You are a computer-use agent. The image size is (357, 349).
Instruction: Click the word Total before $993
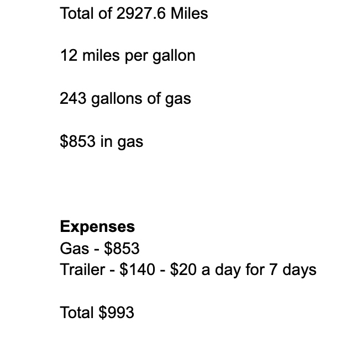77,313
